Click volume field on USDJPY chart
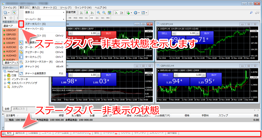This screenshot has height=138, width=262. 186,33
